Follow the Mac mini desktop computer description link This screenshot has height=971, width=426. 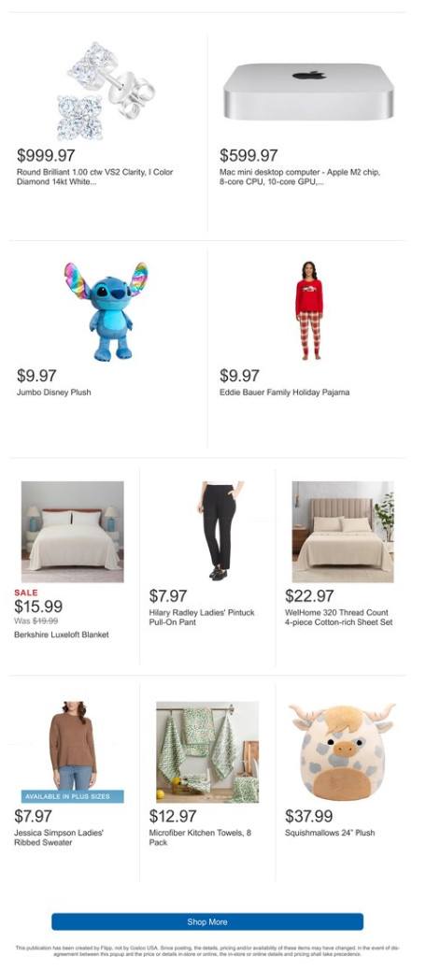click(300, 178)
